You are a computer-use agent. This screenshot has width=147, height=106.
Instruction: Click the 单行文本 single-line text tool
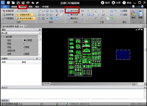[73, 15]
